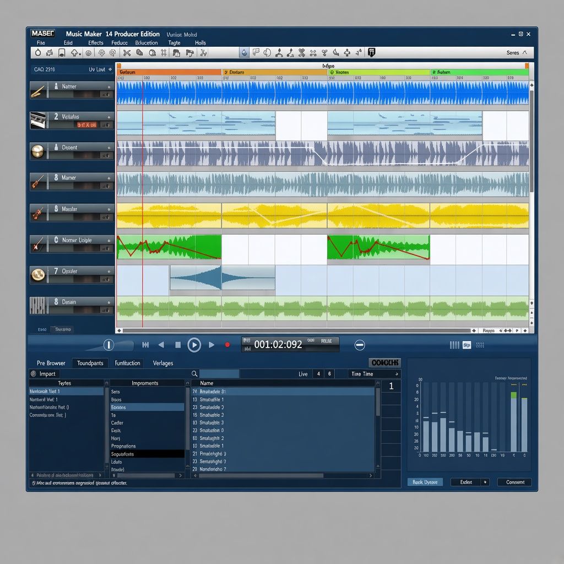
Task: Click the magnifier search icon in browser
Action: coord(194,374)
